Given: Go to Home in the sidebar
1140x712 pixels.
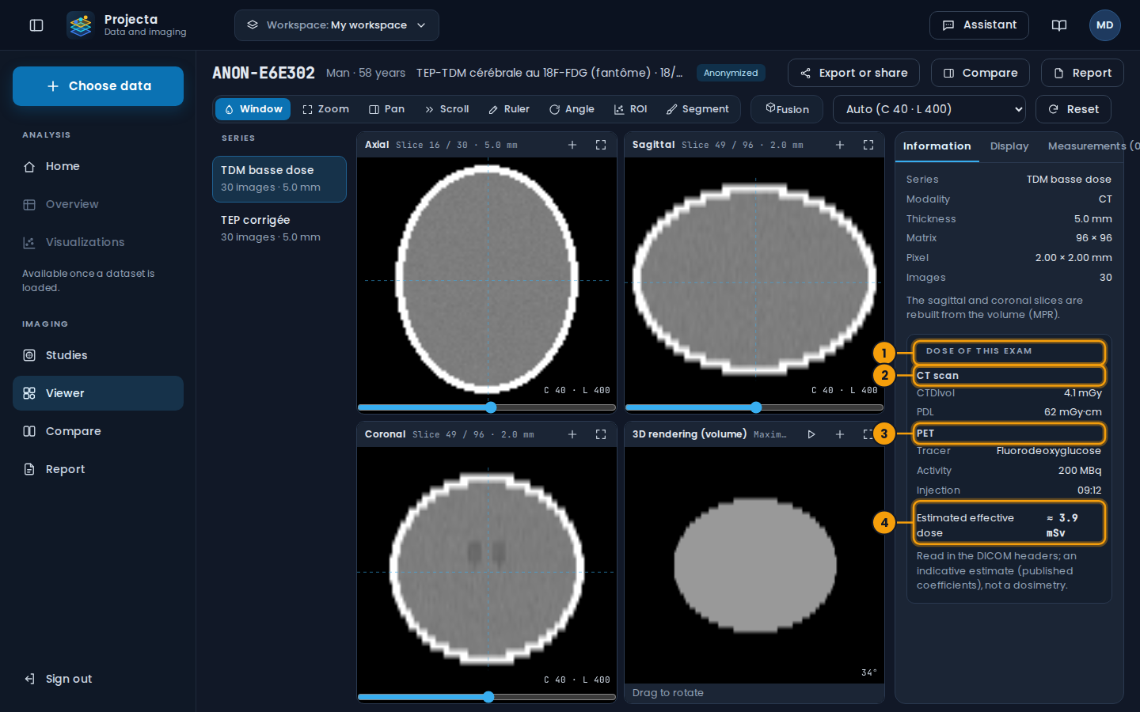Looking at the screenshot, I should (x=98, y=166).
